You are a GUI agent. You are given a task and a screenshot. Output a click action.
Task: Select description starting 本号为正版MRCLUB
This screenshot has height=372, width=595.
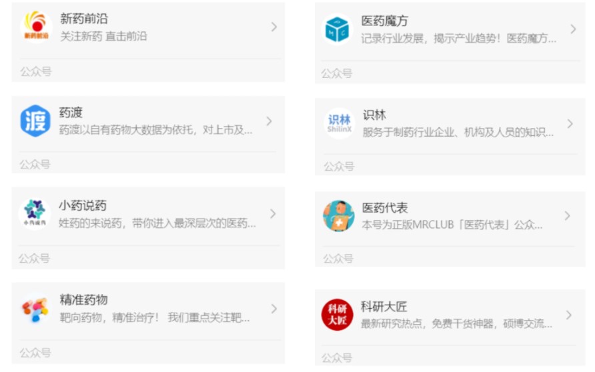[452, 225]
